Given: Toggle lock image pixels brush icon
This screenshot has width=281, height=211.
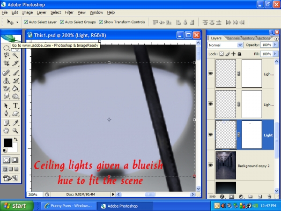Looking at the screenshot, I should pyautogui.click(x=228, y=54).
